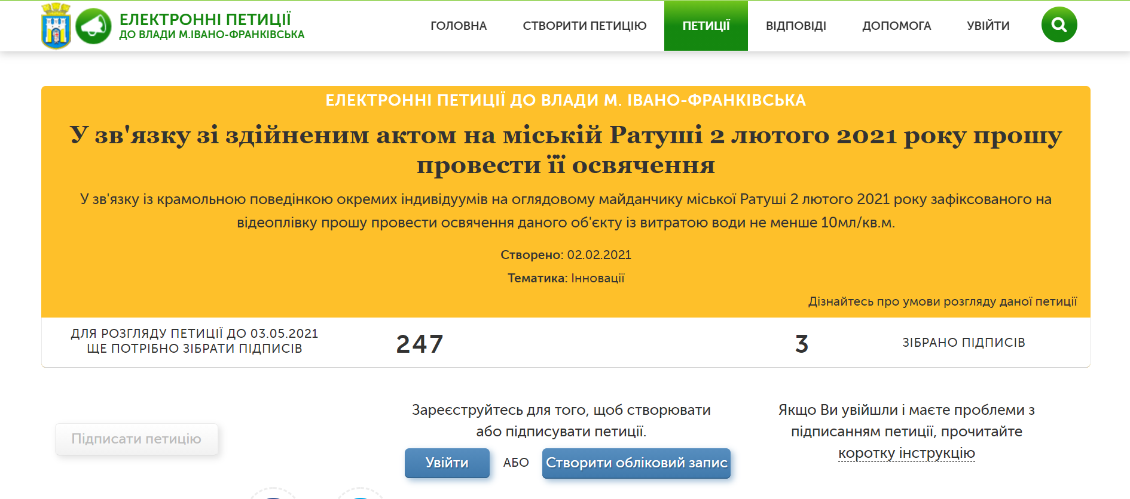
Task: Open the ДОПОМОГА navigation item
Action: tap(896, 26)
